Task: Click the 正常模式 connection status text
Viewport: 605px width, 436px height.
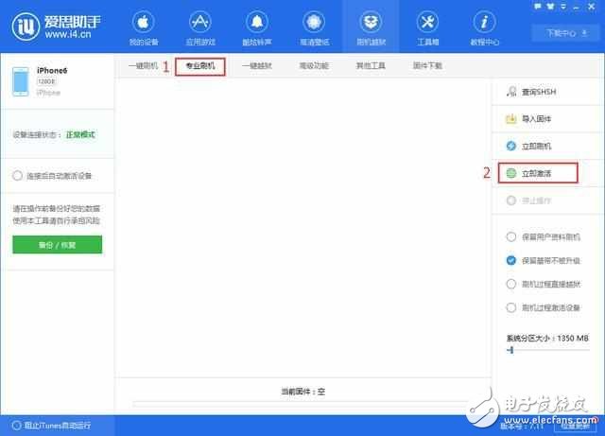Action: click(80, 134)
